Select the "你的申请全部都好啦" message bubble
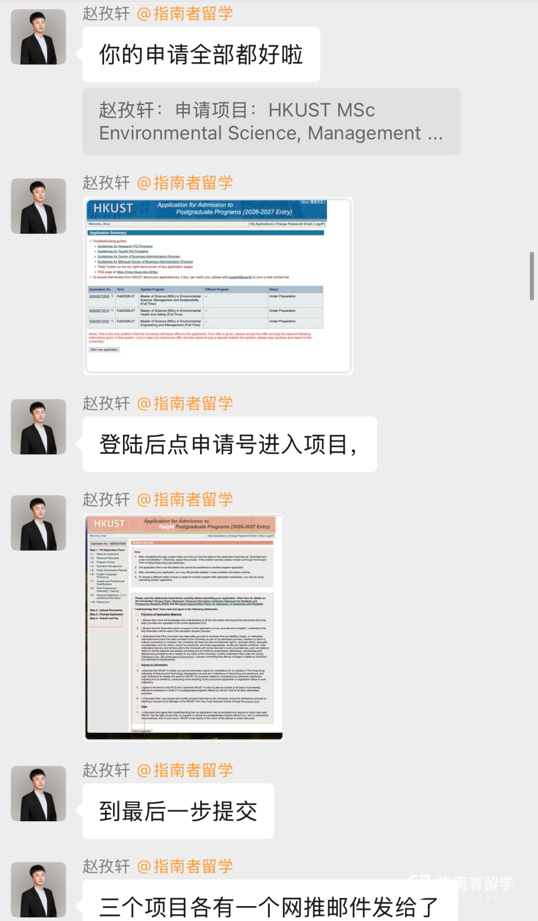This screenshot has height=921, width=538. coord(201,54)
